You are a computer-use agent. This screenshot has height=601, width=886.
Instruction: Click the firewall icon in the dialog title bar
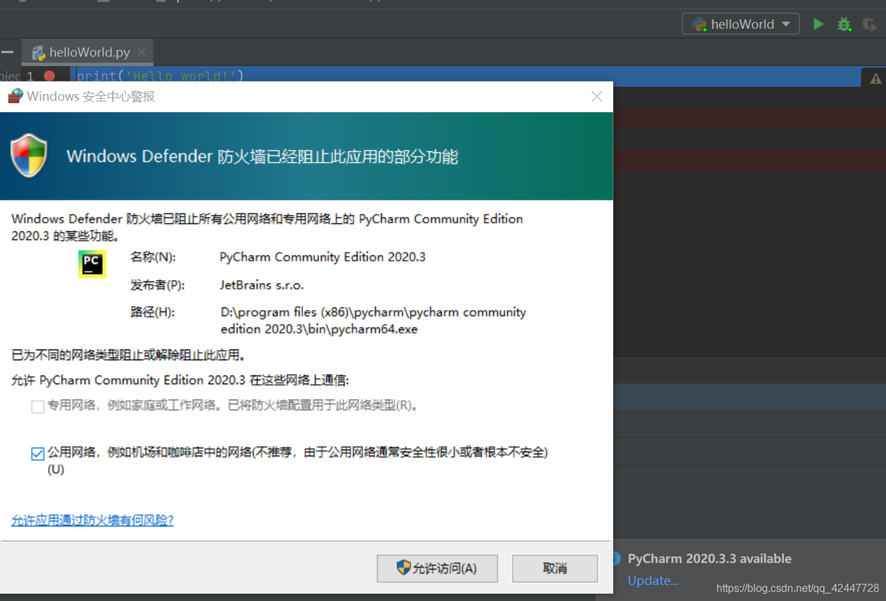pos(15,96)
